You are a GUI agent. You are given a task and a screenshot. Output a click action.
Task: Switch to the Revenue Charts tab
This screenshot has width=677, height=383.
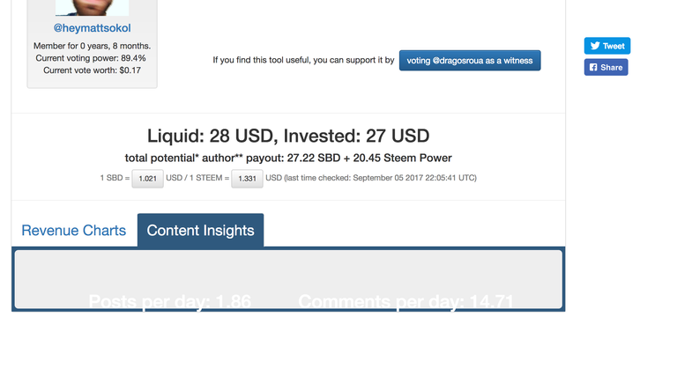(x=74, y=231)
